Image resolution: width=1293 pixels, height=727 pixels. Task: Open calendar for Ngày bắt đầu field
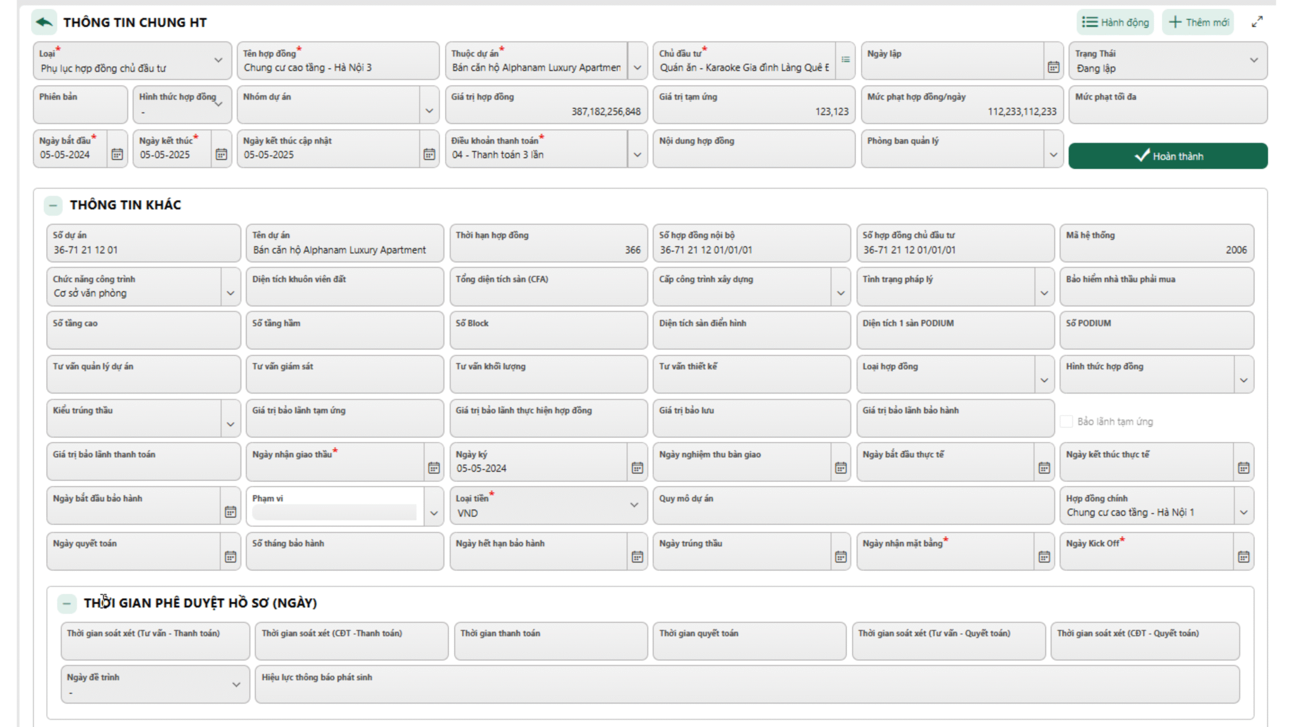[117, 154]
